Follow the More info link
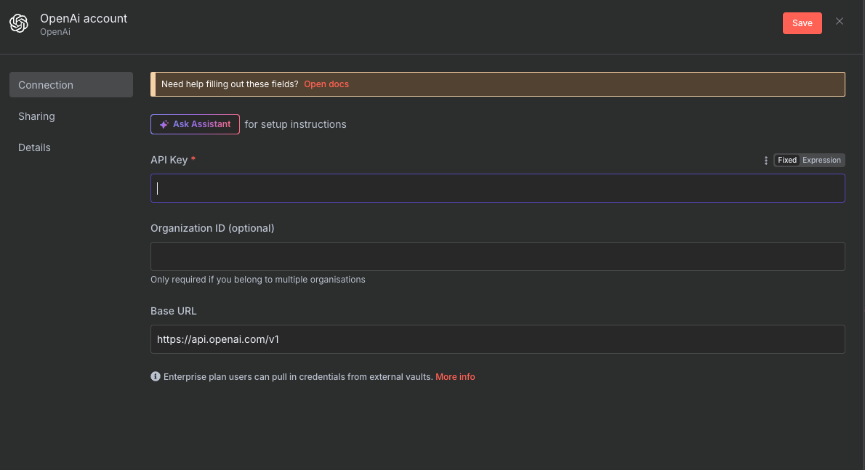The width and height of the screenshot is (865, 470). coord(455,377)
